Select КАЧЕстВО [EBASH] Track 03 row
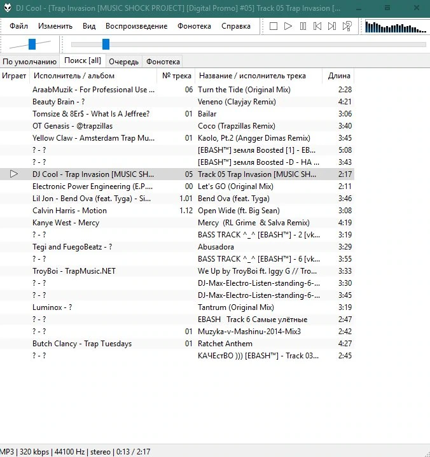The height and width of the screenshot is (457, 430). (177, 356)
